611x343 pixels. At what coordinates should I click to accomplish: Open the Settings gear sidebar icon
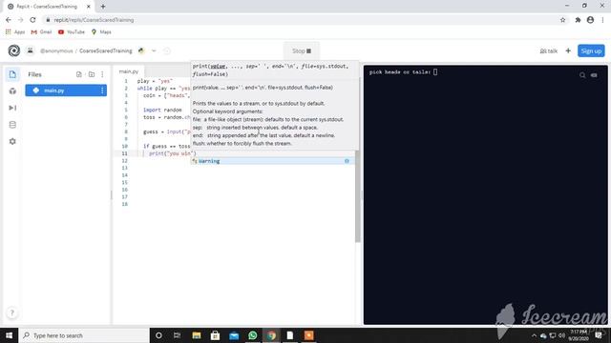pos(12,142)
